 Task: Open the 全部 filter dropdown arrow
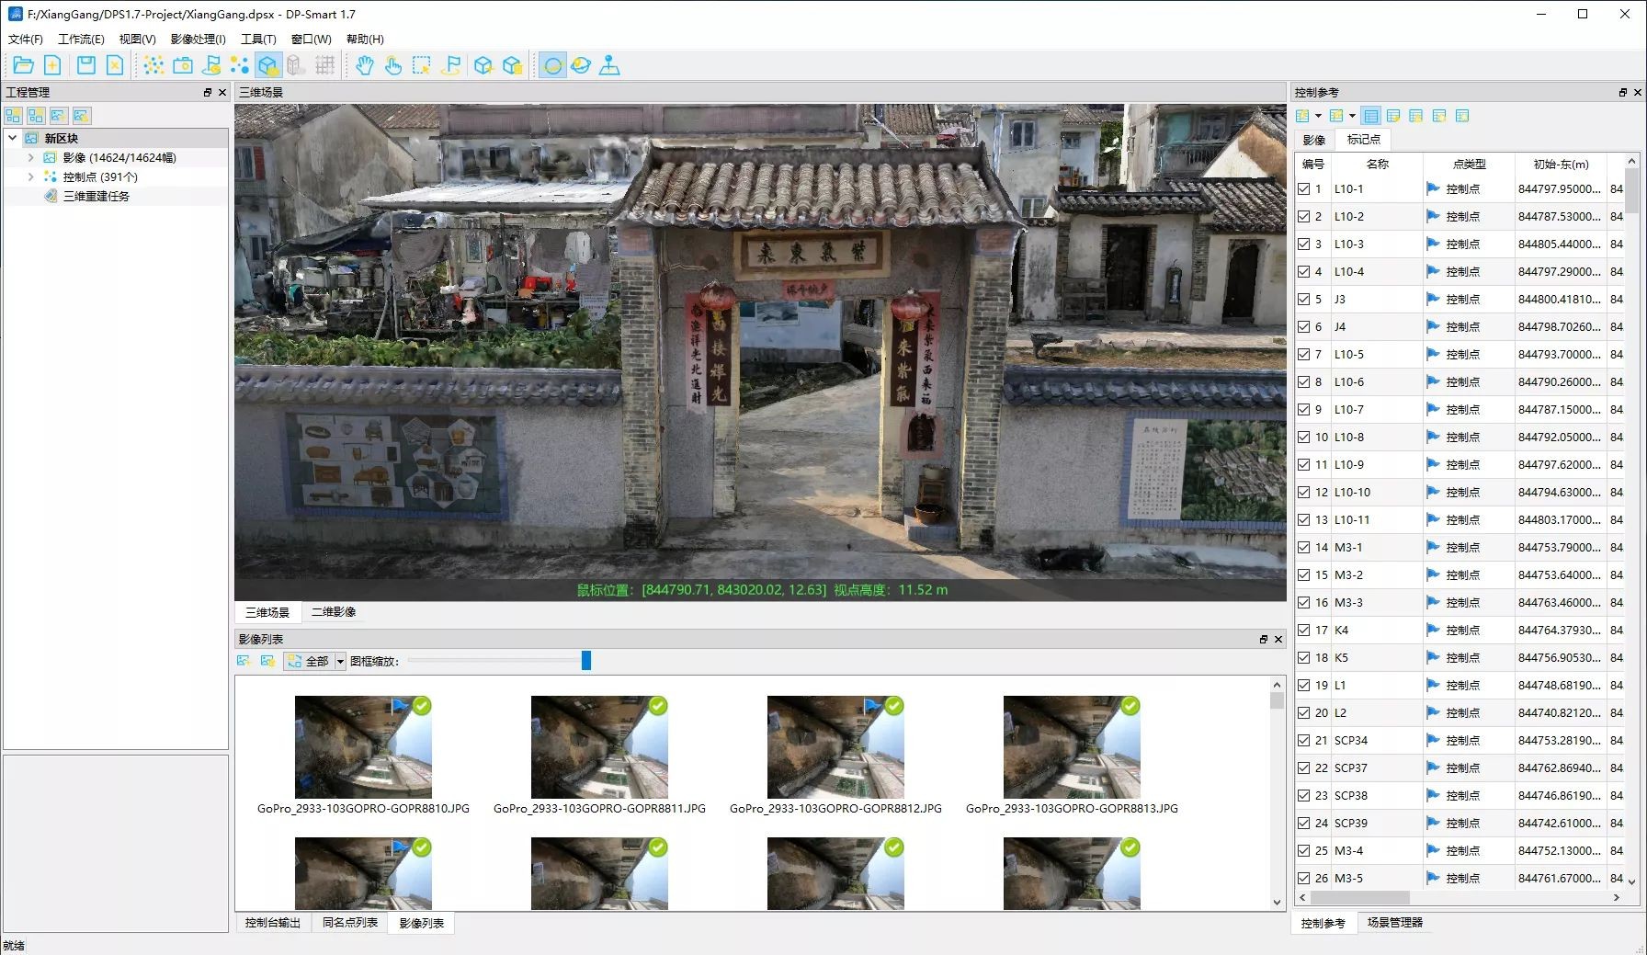[340, 661]
